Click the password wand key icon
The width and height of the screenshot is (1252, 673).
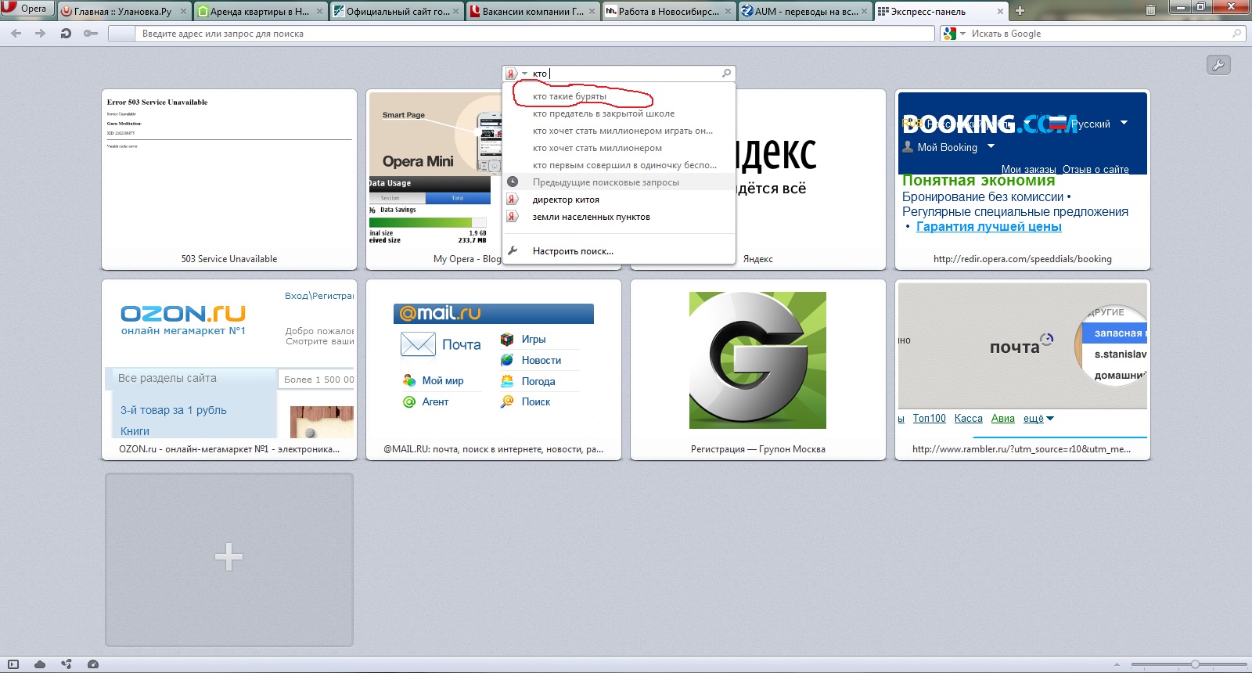point(91,34)
